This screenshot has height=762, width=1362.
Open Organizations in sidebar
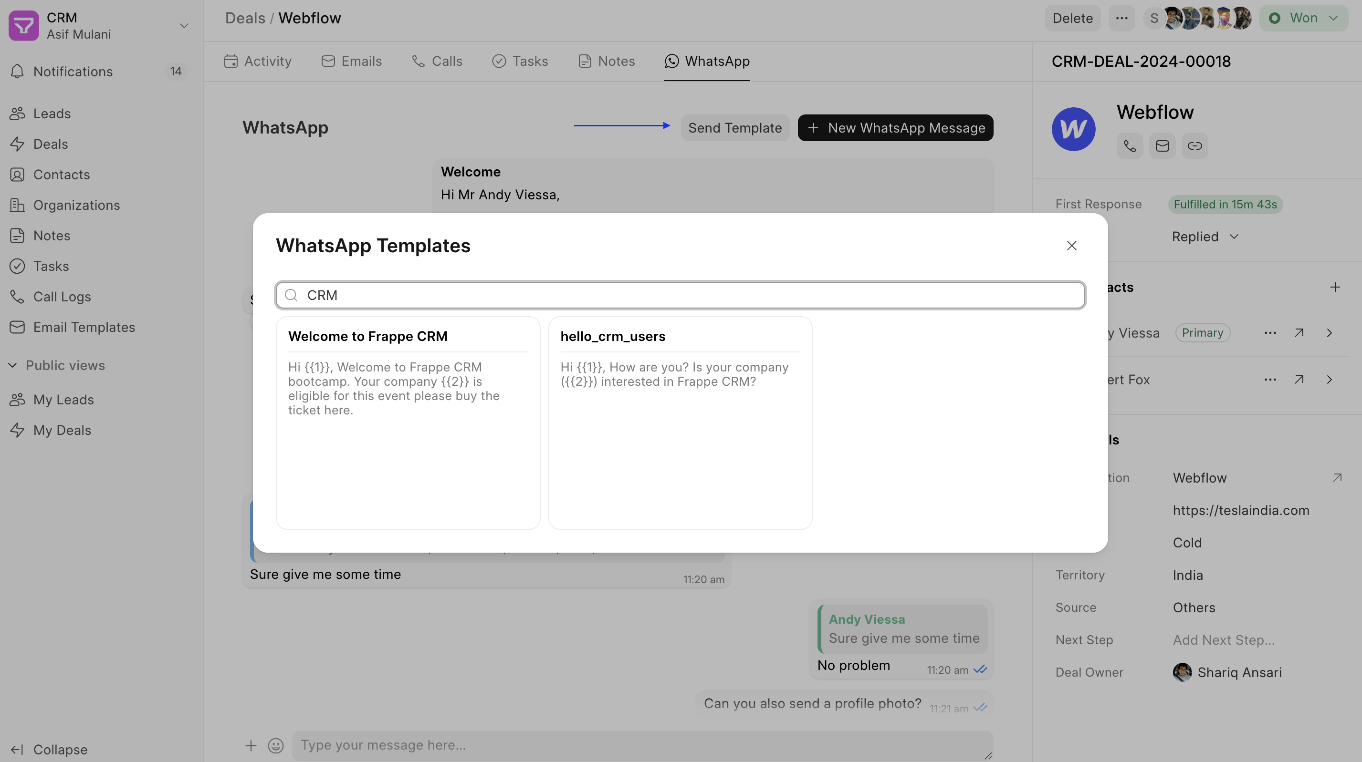click(77, 205)
